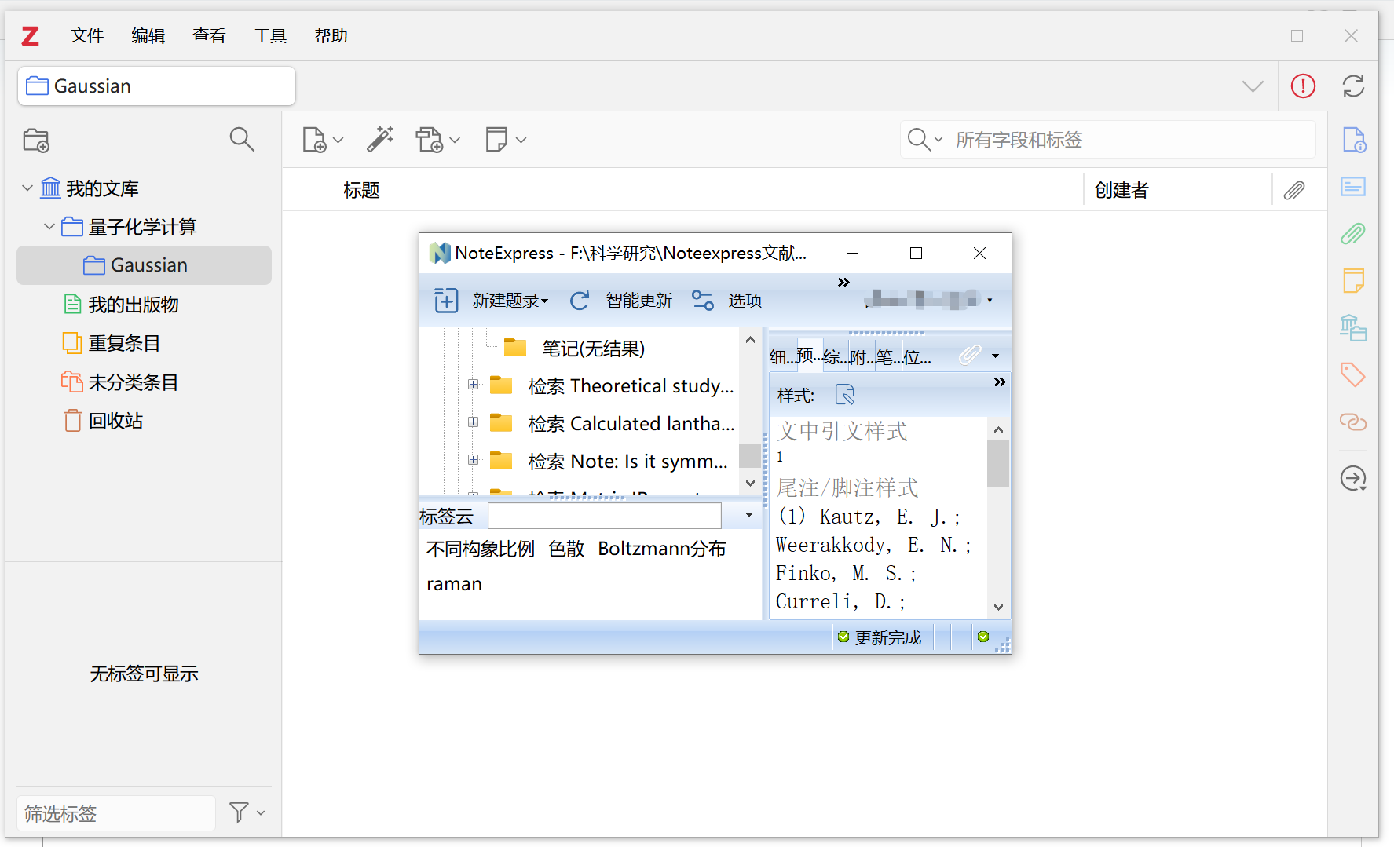1394x847 pixels.
Task: Open the 帮助 menu
Action: point(331,36)
